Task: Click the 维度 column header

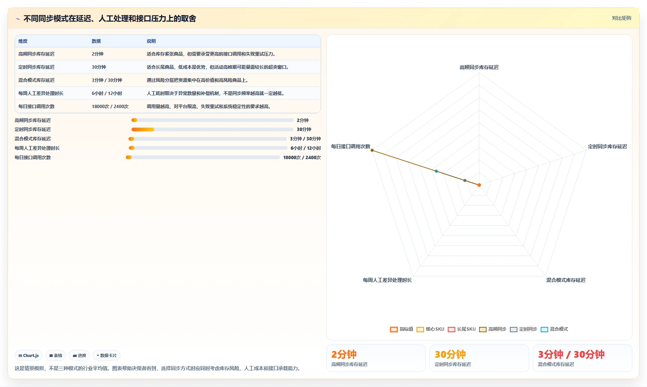Action: point(23,41)
